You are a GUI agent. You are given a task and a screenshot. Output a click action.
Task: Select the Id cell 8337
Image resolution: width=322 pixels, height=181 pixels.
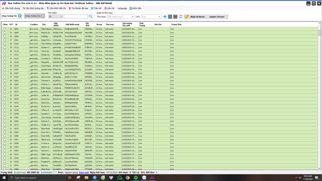21,154
